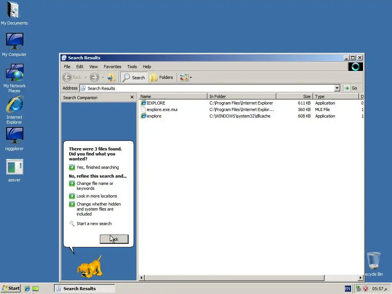Click the red security alert tray icon
The width and height of the screenshot is (392, 294).
click(x=366, y=289)
